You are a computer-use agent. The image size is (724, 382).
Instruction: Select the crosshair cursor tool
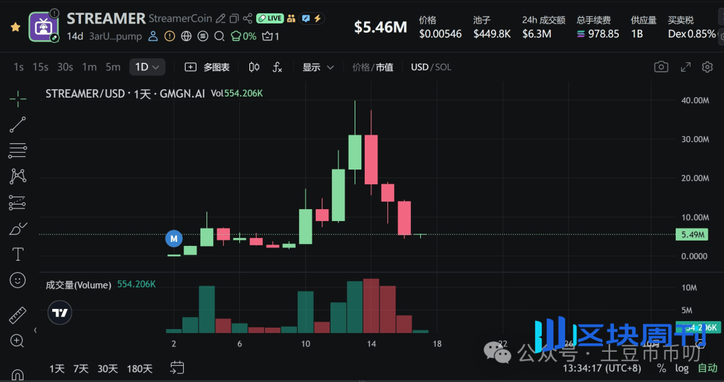pos(17,99)
